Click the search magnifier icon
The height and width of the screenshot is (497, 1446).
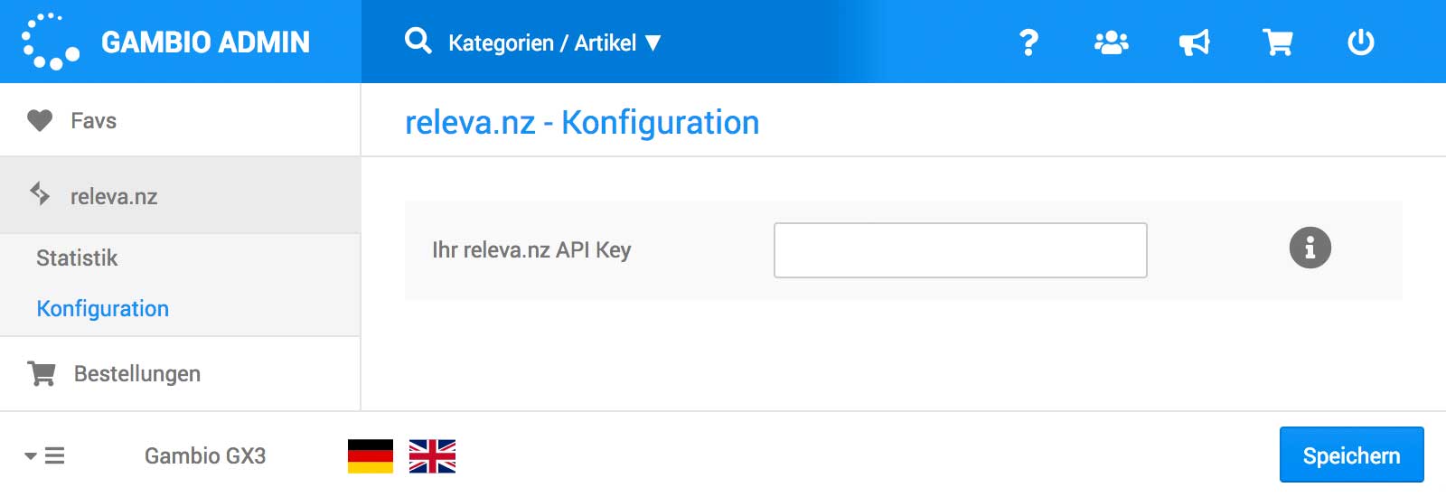coord(418,41)
